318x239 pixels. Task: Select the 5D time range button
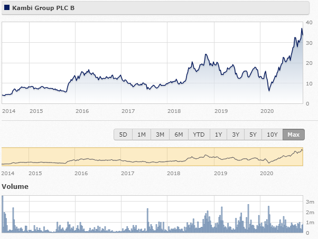pyautogui.click(x=123, y=135)
